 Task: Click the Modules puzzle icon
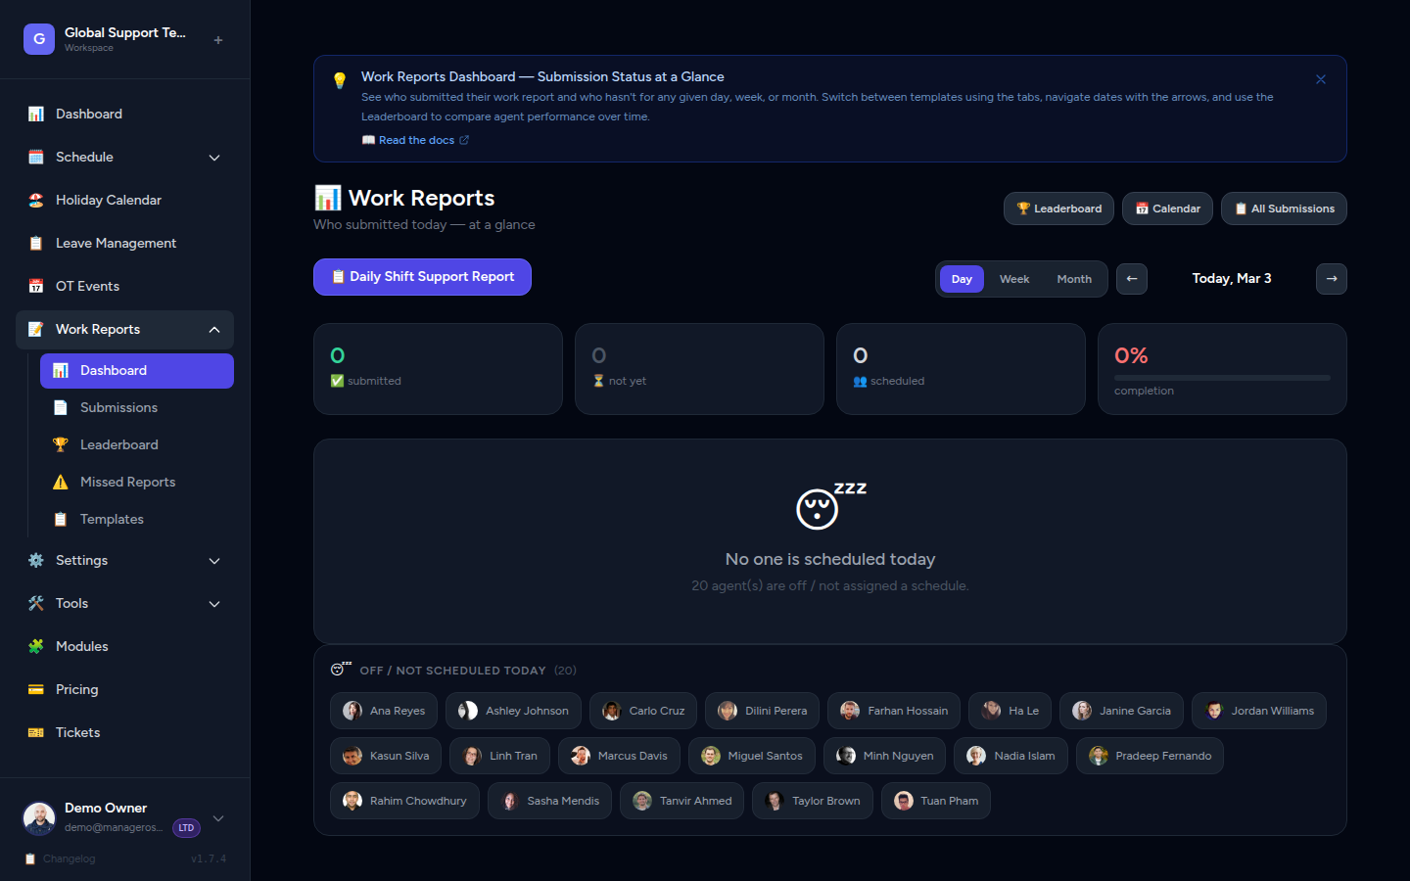click(x=35, y=646)
